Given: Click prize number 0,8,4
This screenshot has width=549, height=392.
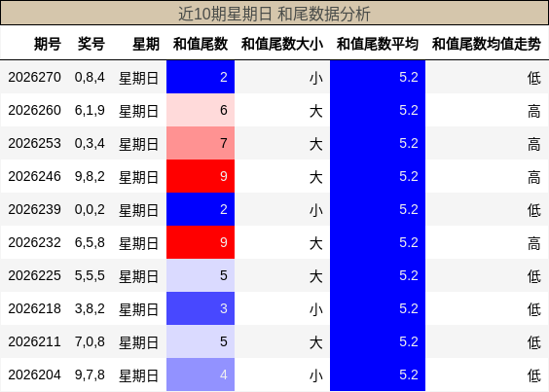Looking at the screenshot, I should point(90,78).
